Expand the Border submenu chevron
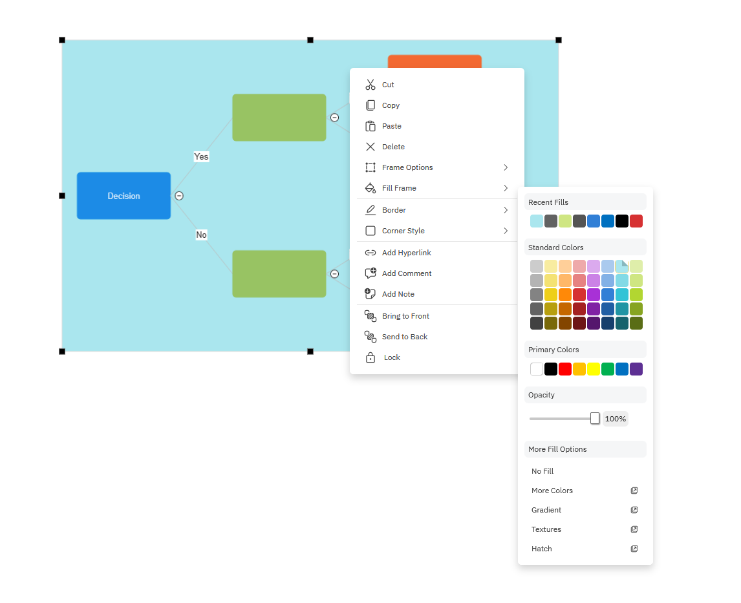The width and height of the screenshot is (741, 603). (x=506, y=210)
